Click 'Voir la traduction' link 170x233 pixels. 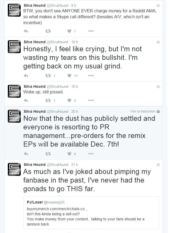click(143, 111)
